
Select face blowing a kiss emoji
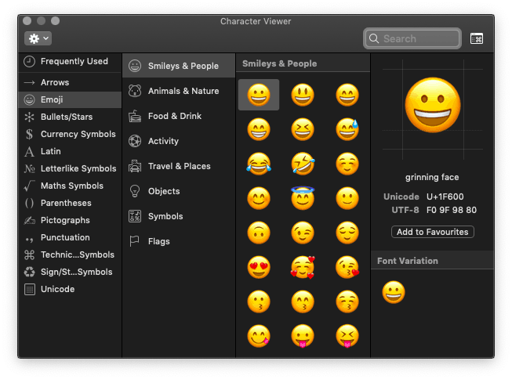(347, 267)
